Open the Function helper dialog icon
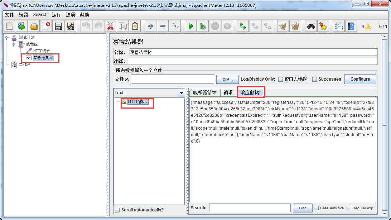Screen dimensions: 391x220 [x=339, y=26]
